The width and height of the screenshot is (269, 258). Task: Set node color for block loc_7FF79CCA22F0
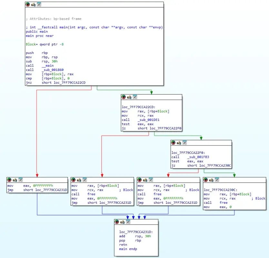coord(173,143)
